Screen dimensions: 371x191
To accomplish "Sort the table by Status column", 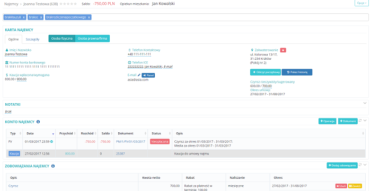I will tap(160, 133).
